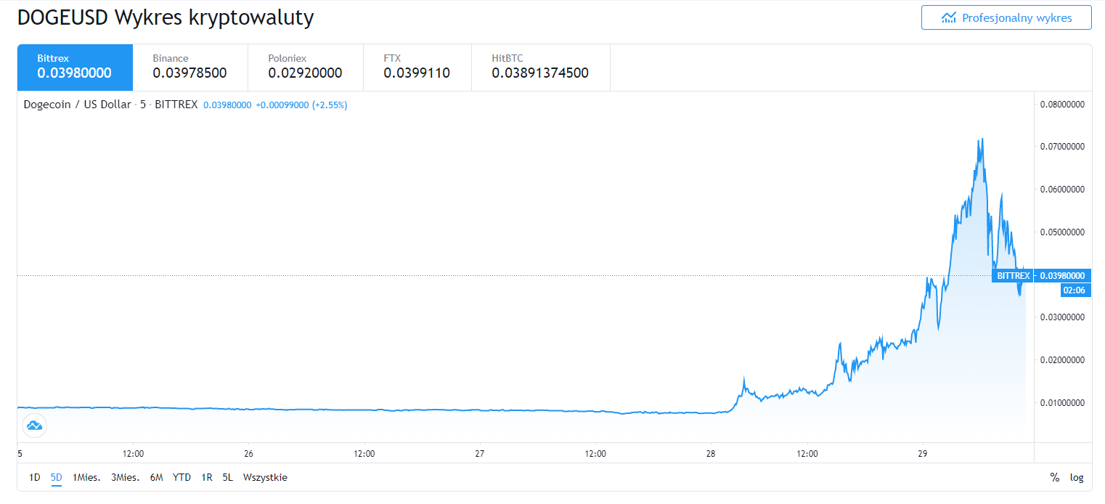Click the date label 27 on time axis

479,453
